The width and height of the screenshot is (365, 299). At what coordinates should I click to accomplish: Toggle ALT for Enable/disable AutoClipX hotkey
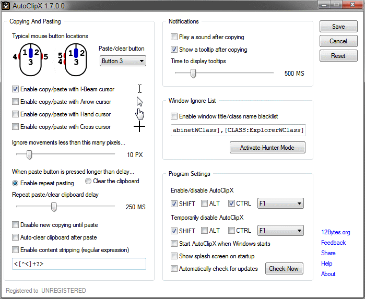[204, 204]
